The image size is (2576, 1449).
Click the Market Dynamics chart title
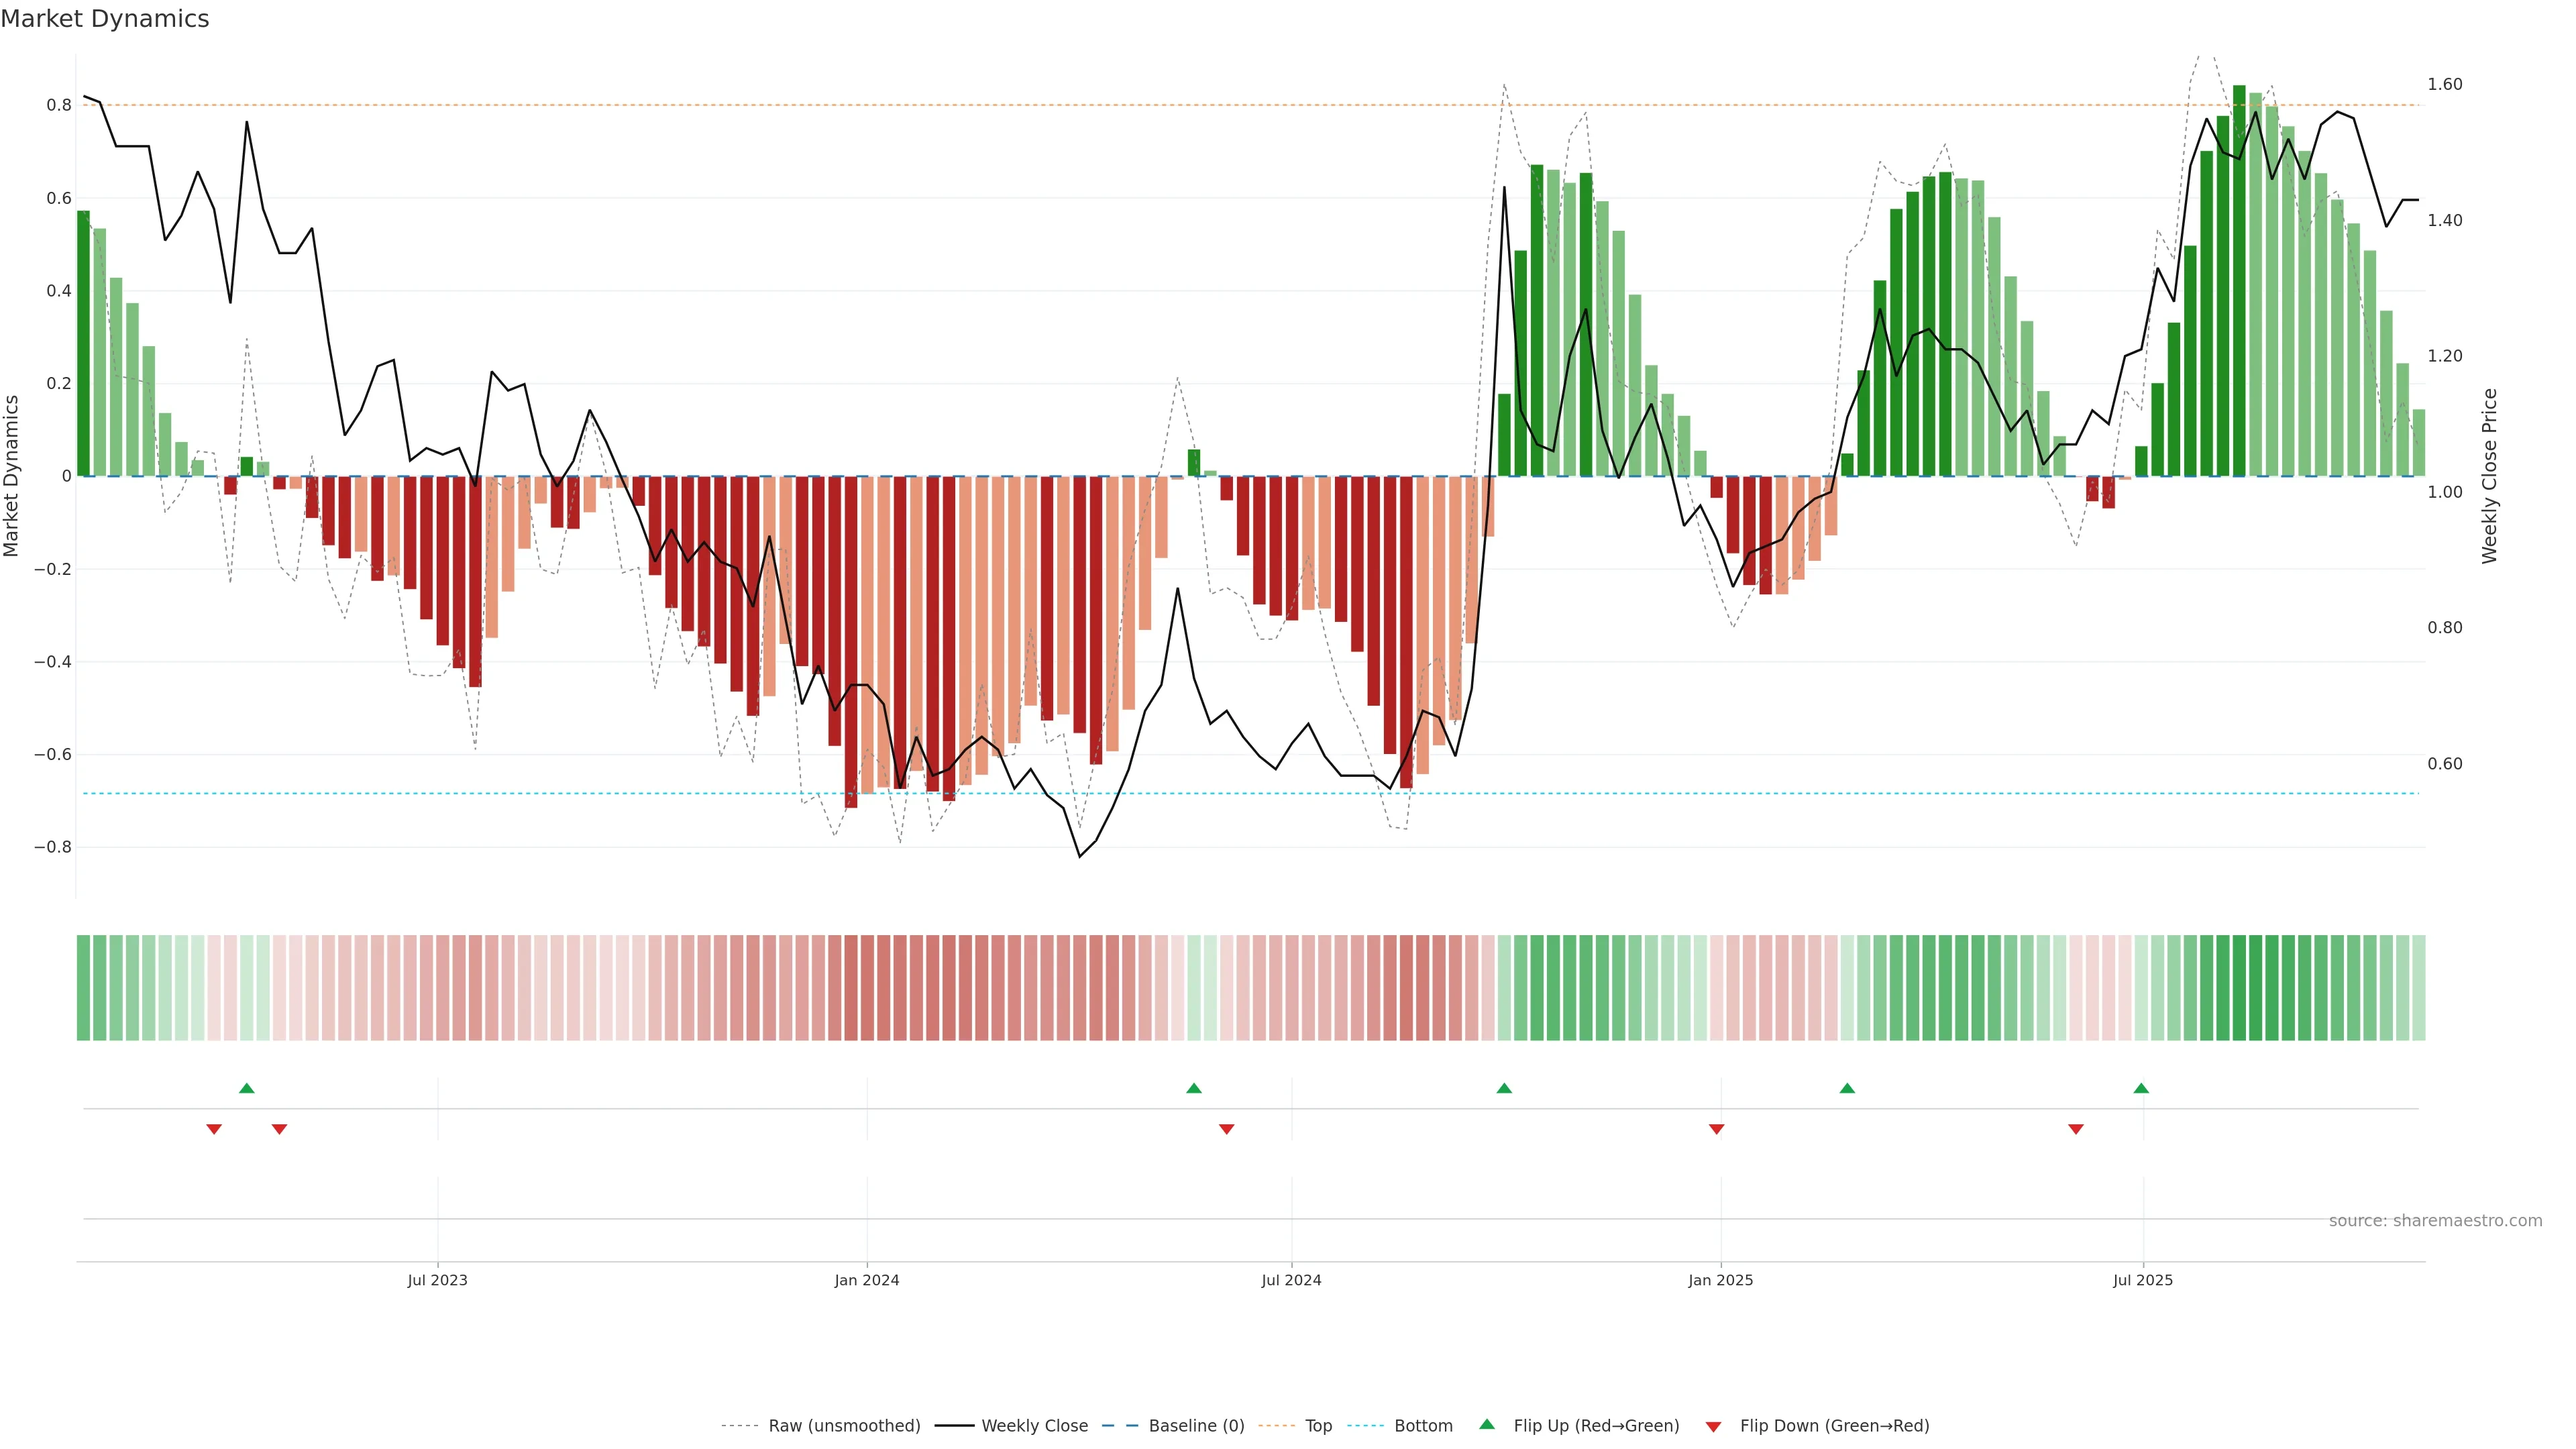tap(105, 19)
